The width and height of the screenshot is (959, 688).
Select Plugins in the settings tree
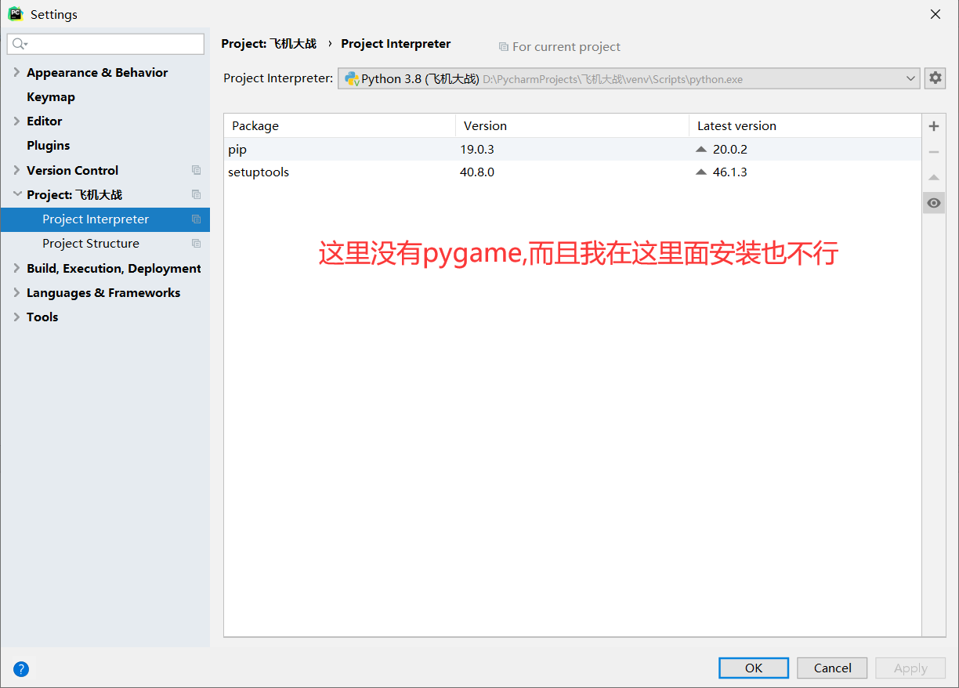click(49, 146)
